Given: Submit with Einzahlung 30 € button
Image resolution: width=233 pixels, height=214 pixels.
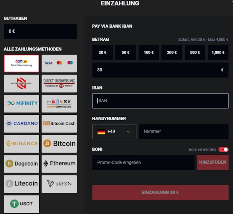Looking at the screenshot, I should 160,193.
